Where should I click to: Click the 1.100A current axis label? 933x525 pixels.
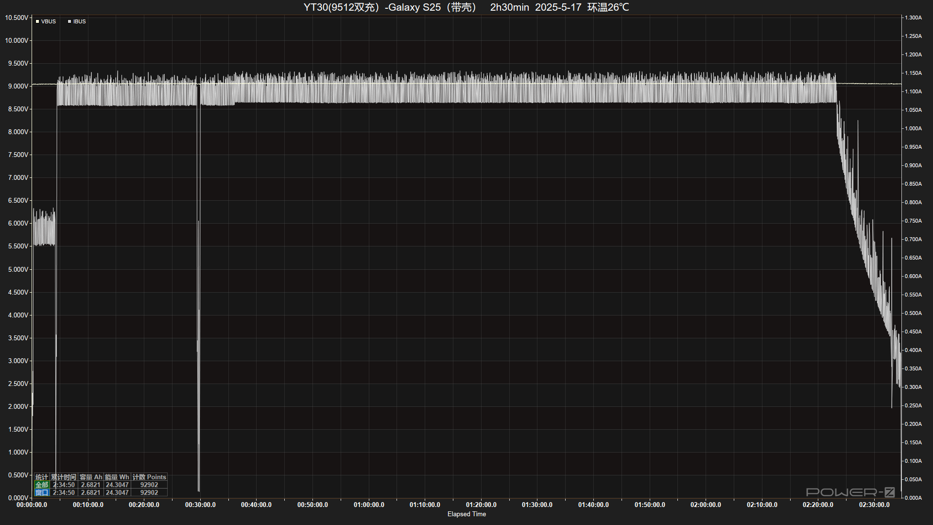click(913, 91)
